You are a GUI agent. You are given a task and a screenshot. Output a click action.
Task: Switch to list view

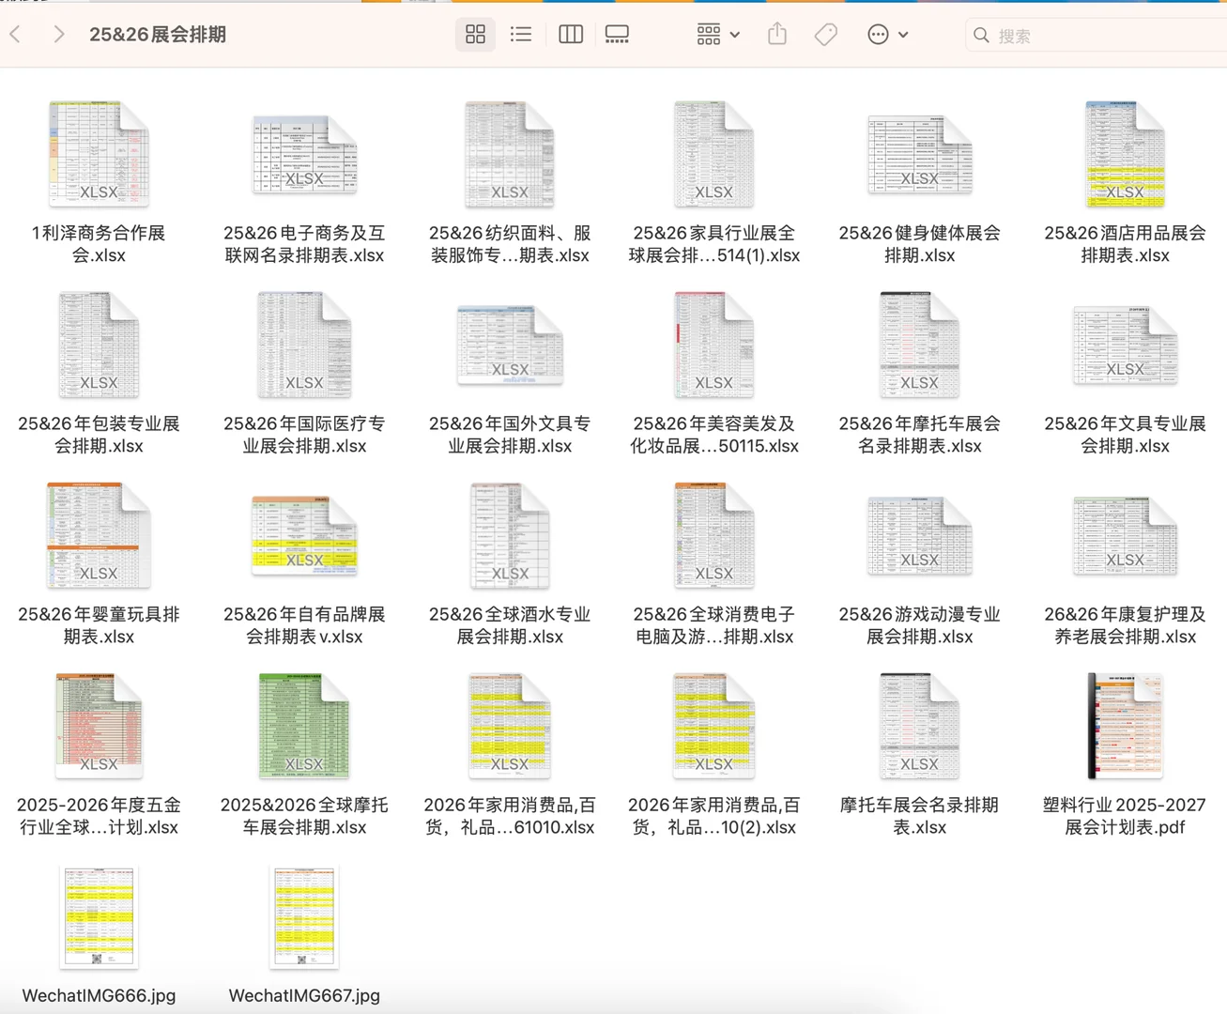click(x=521, y=34)
